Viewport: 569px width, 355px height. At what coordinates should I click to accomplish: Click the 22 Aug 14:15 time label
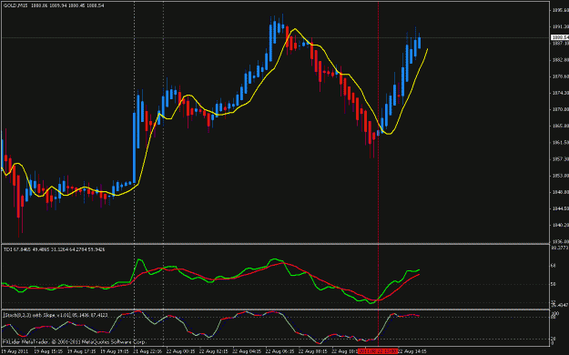pos(412,351)
